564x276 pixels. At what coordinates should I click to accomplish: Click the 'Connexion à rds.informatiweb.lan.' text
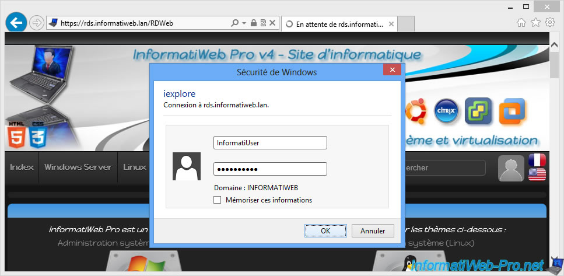click(x=216, y=106)
